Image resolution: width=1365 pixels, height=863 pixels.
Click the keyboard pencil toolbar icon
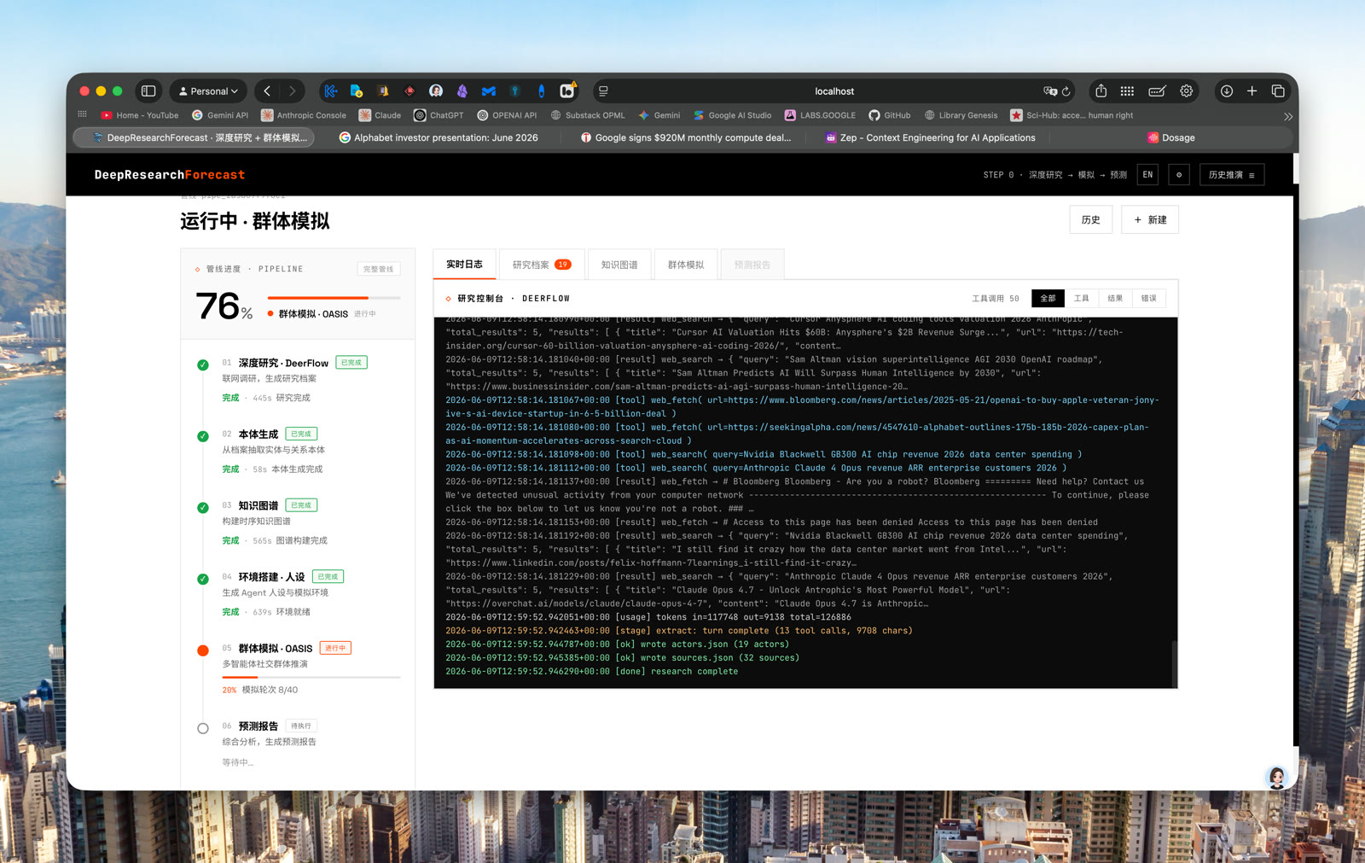click(x=1157, y=91)
